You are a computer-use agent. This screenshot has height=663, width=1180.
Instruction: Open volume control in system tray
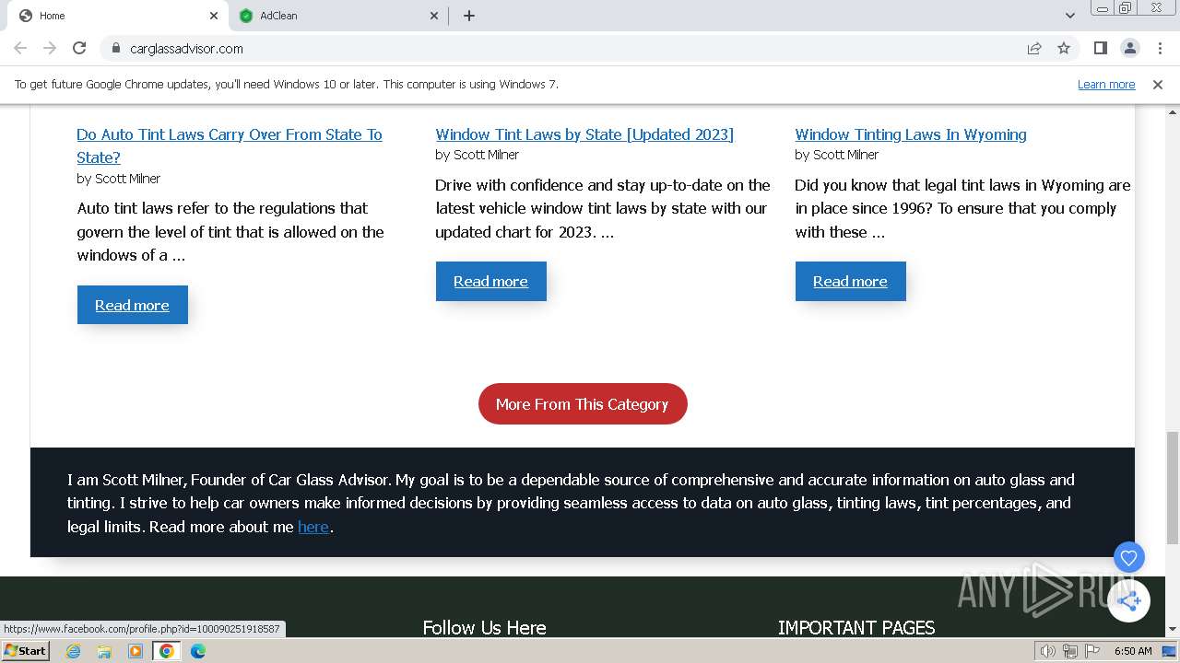coord(1048,651)
